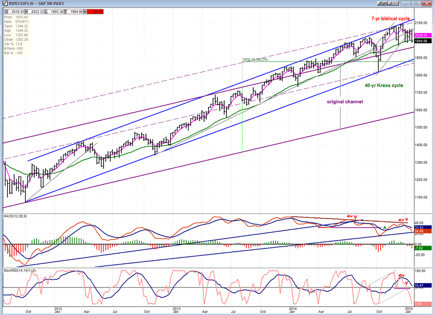Click the window title 'INDEX:$SPX,W -- S&P 500 INDEX'
The image size is (434, 315).
36,4
